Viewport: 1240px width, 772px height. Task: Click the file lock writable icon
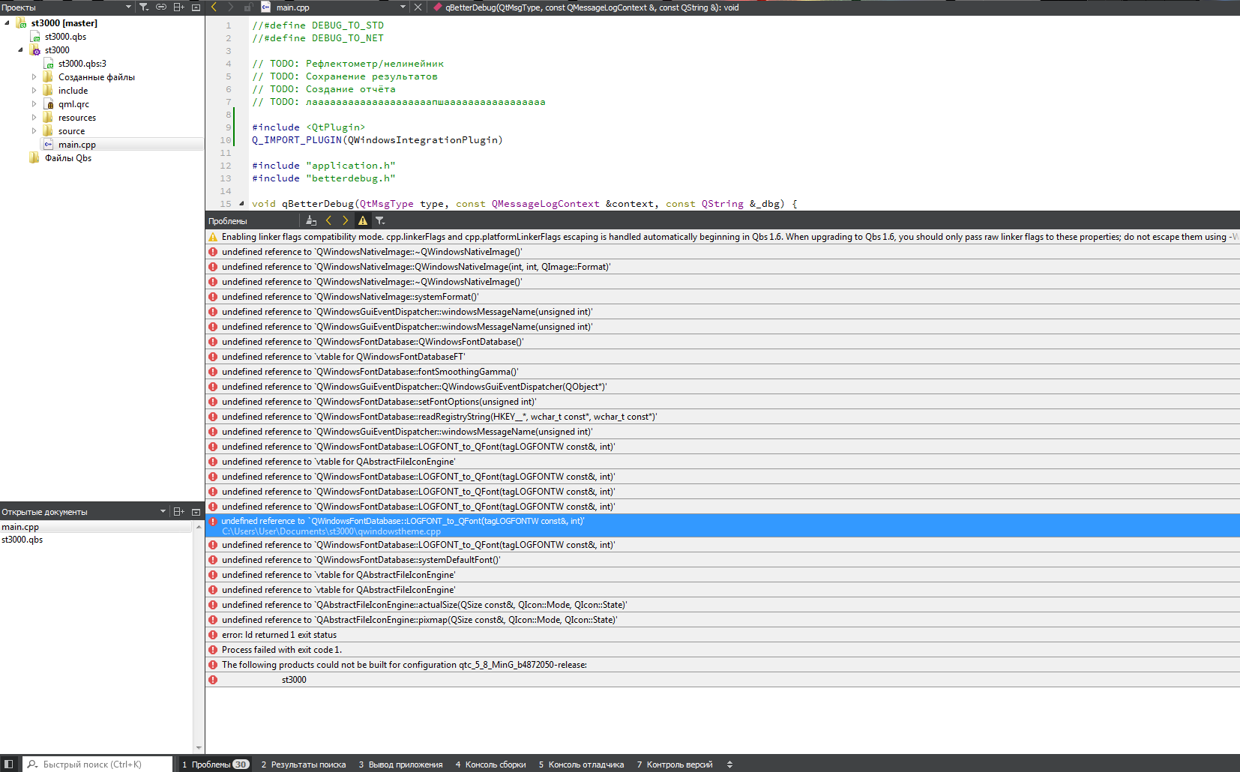click(x=247, y=7)
